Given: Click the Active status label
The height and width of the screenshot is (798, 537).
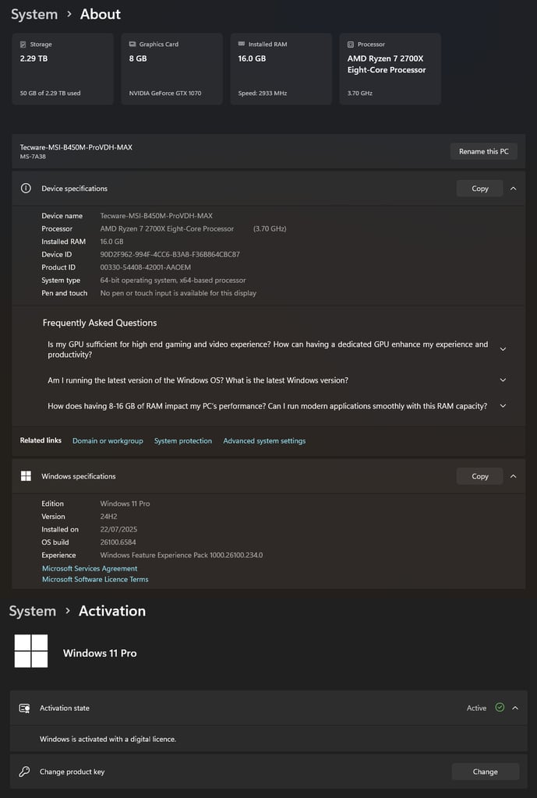Looking at the screenshot, I should click(x=476, y=708).
